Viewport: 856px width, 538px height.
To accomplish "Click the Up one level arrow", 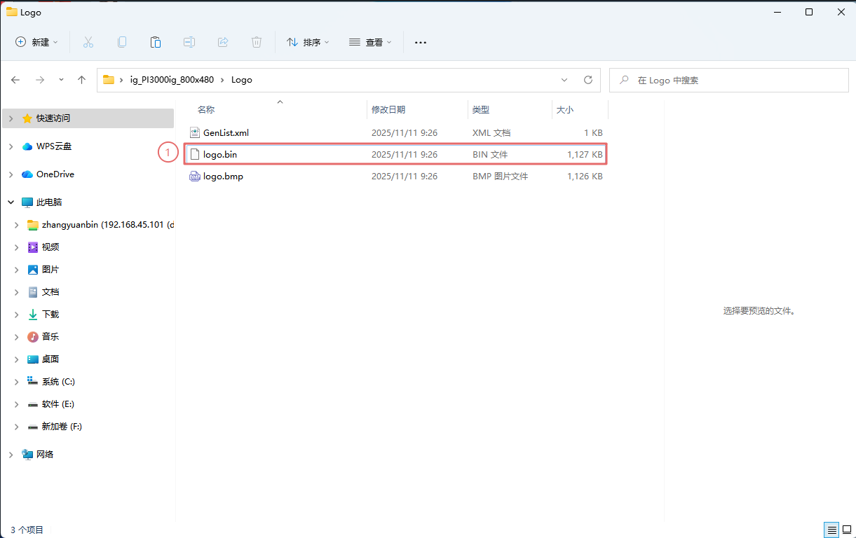I will coord(81,80).
